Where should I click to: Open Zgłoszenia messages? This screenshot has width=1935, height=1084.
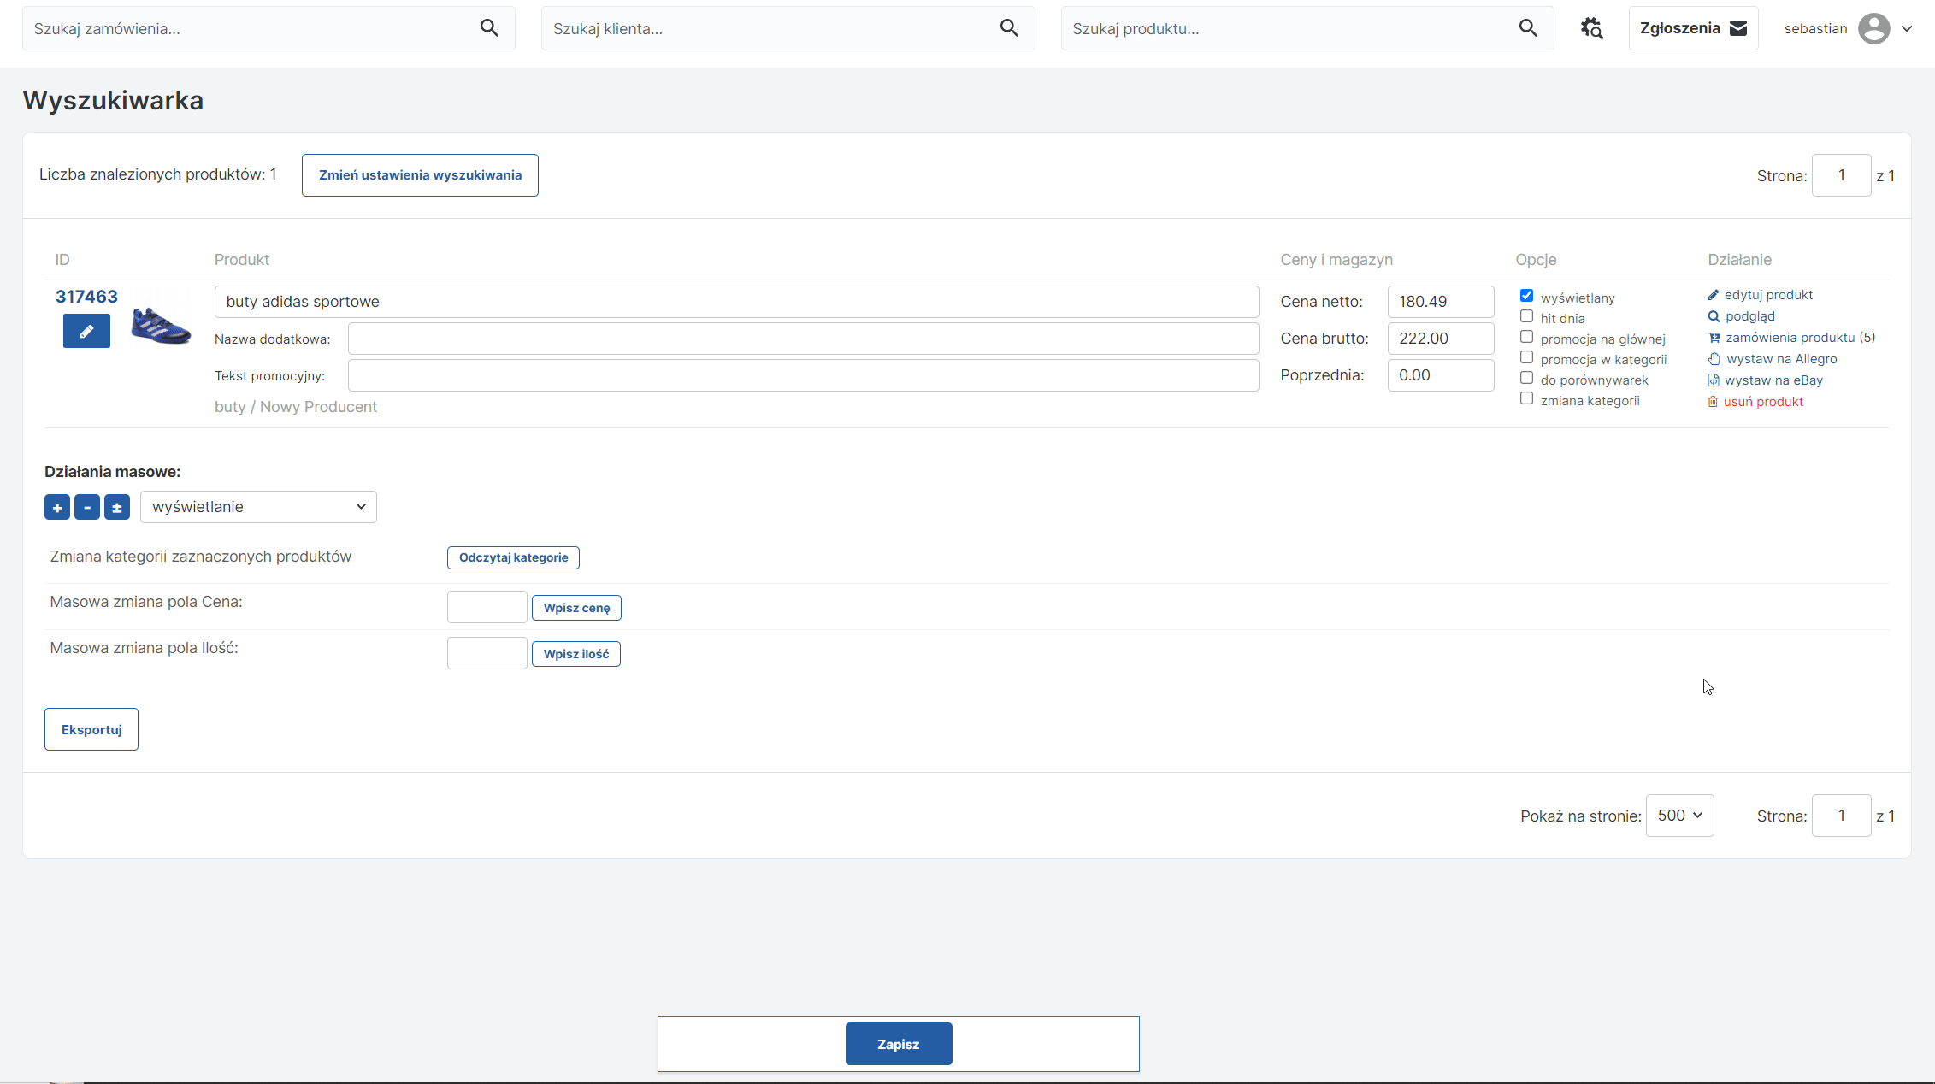pos(1693,28)
